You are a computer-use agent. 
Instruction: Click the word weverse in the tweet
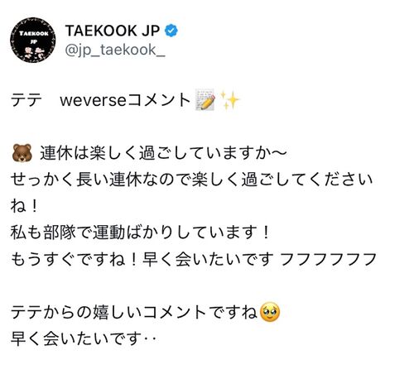point(93,100)
